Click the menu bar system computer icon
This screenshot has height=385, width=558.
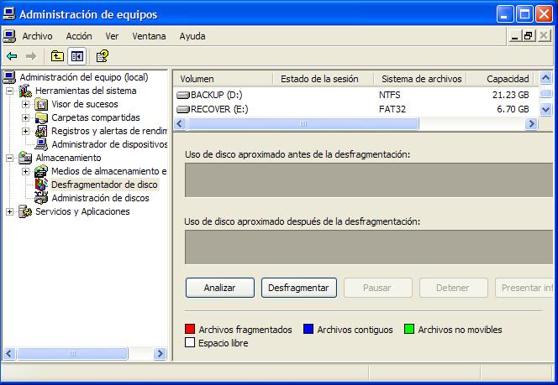[9, 36]
